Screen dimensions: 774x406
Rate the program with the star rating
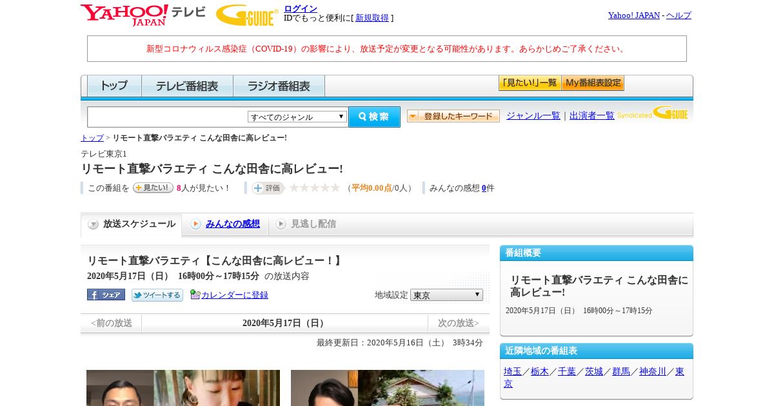[314, 188]
